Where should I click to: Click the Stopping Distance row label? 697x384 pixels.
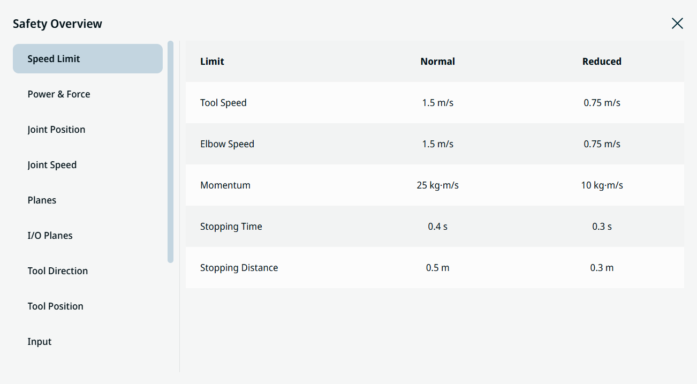[239, 268]
